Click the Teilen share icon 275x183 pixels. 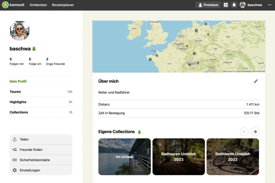pyautogui.click(x=15, y=139)
